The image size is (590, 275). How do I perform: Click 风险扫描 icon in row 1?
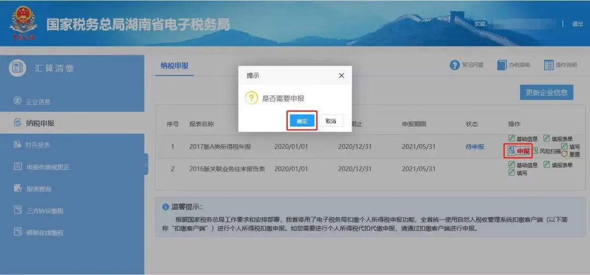535,151
